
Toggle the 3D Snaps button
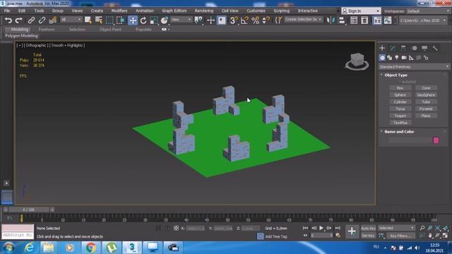234,20
